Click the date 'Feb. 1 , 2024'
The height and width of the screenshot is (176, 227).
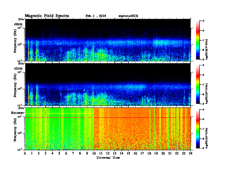coord(96,16)
